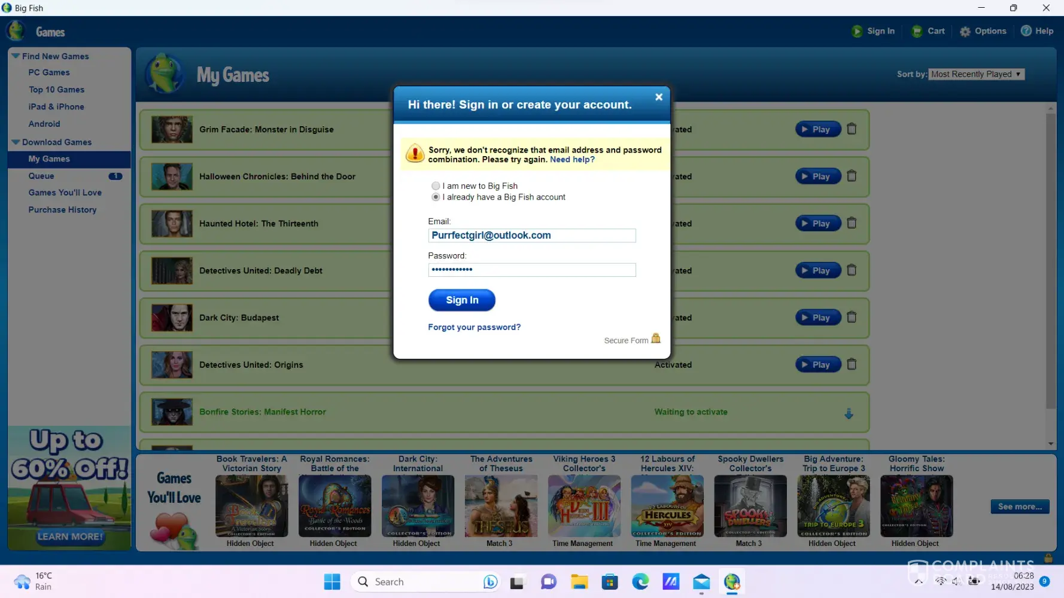Open Microsoft Edge from the taskbar

point(640,582)
